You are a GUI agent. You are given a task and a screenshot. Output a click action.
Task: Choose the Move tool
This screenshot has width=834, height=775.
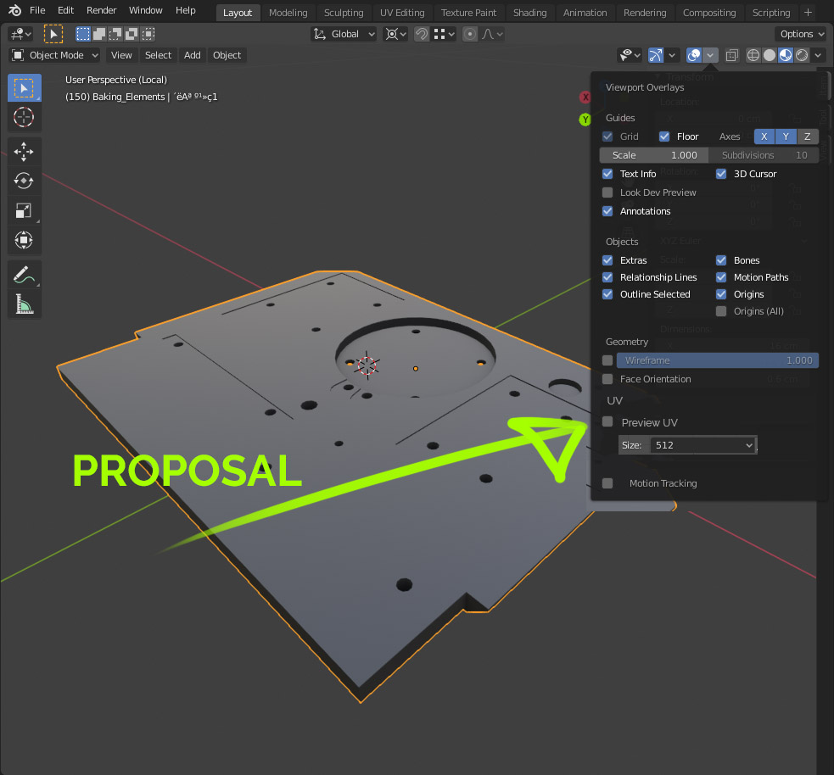24,152
